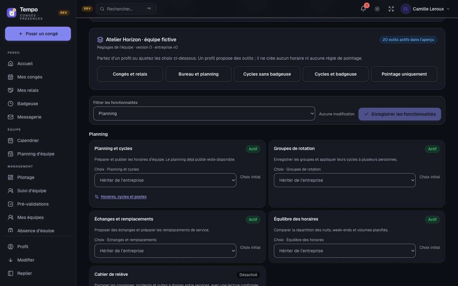Open Calendrier in sidebar
Screen dimensions: 458x286
[38, 140]
